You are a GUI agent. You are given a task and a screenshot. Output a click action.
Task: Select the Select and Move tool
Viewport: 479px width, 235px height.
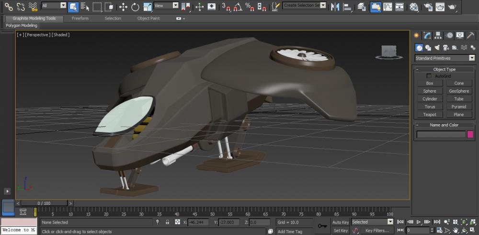tap(123, 7)
